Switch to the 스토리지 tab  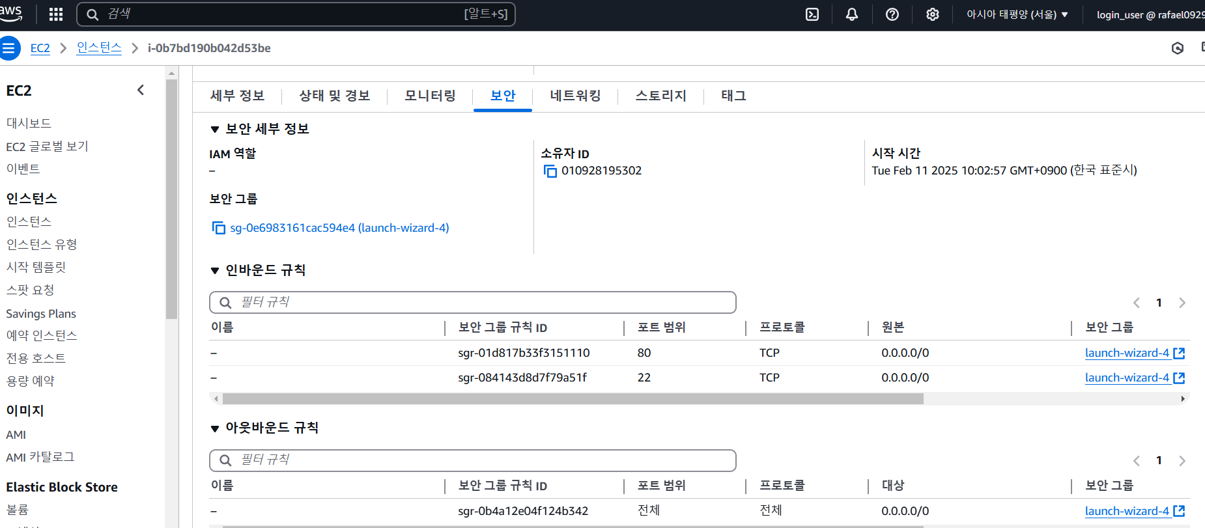pos(661,96)
